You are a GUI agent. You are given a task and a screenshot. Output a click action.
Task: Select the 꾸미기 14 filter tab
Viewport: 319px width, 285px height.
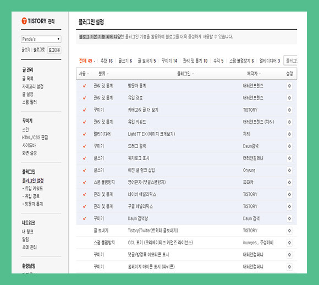(169, 61)
